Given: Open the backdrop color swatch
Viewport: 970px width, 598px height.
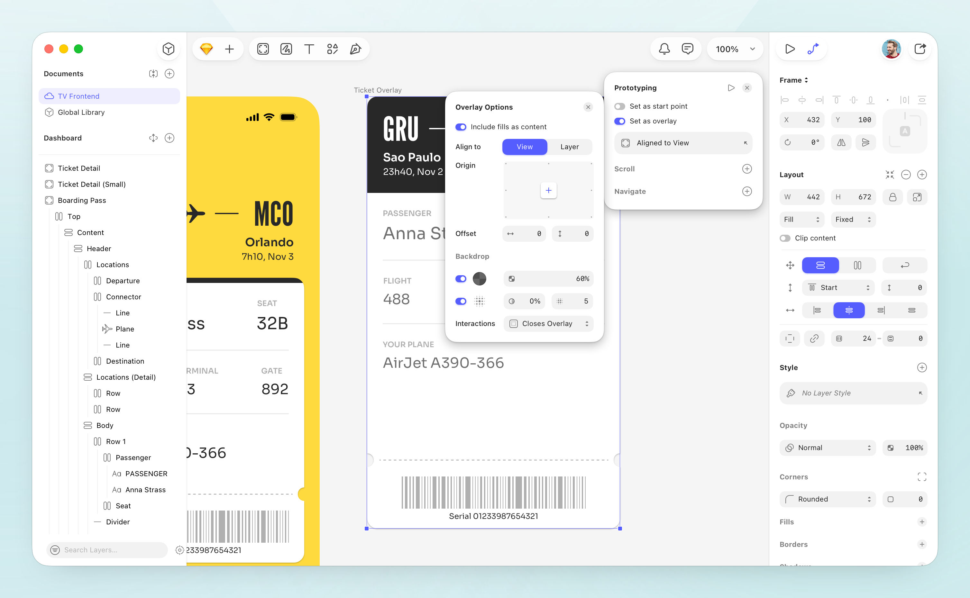Looking at the screenshot, I should [480, 279].
